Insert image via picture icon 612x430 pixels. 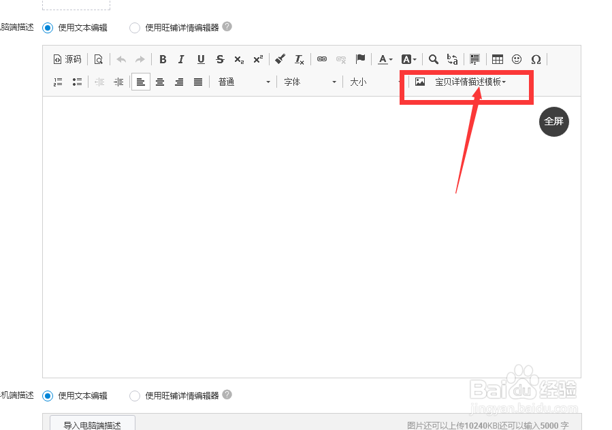(419, 82)
